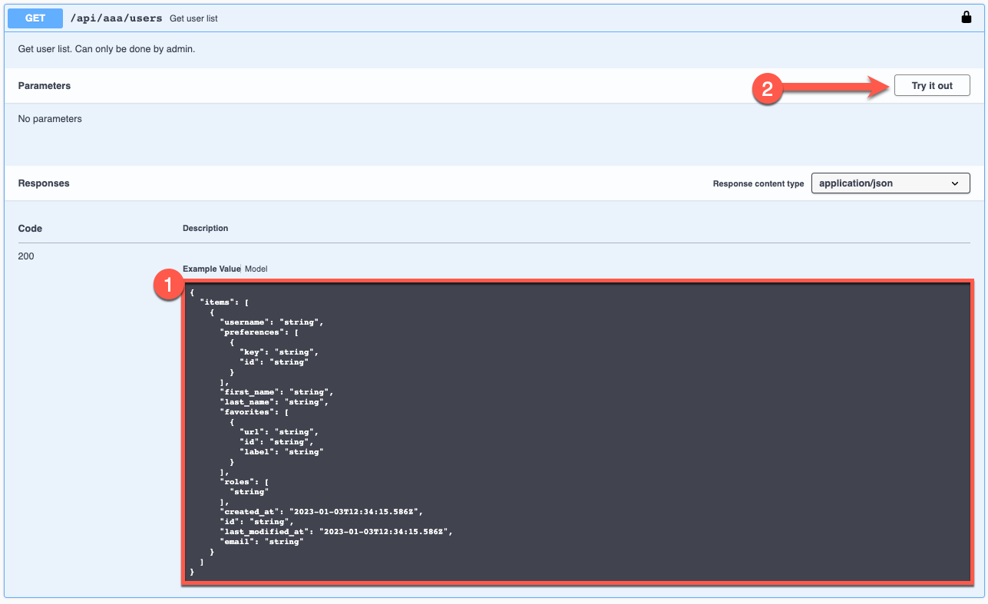
Task: Click the "email" line in the JSON
Action: (262, 542)
